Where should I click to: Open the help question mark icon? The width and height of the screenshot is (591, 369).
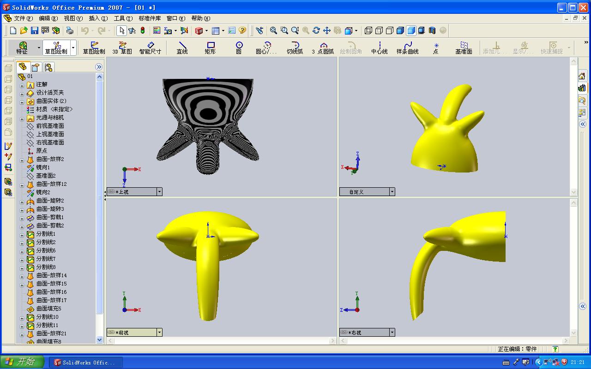242,30
